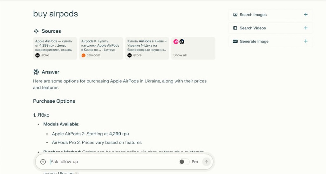The image size is (326, 174).
Task: Click the 'buy airpods' query heading
Action: point(56,14)
